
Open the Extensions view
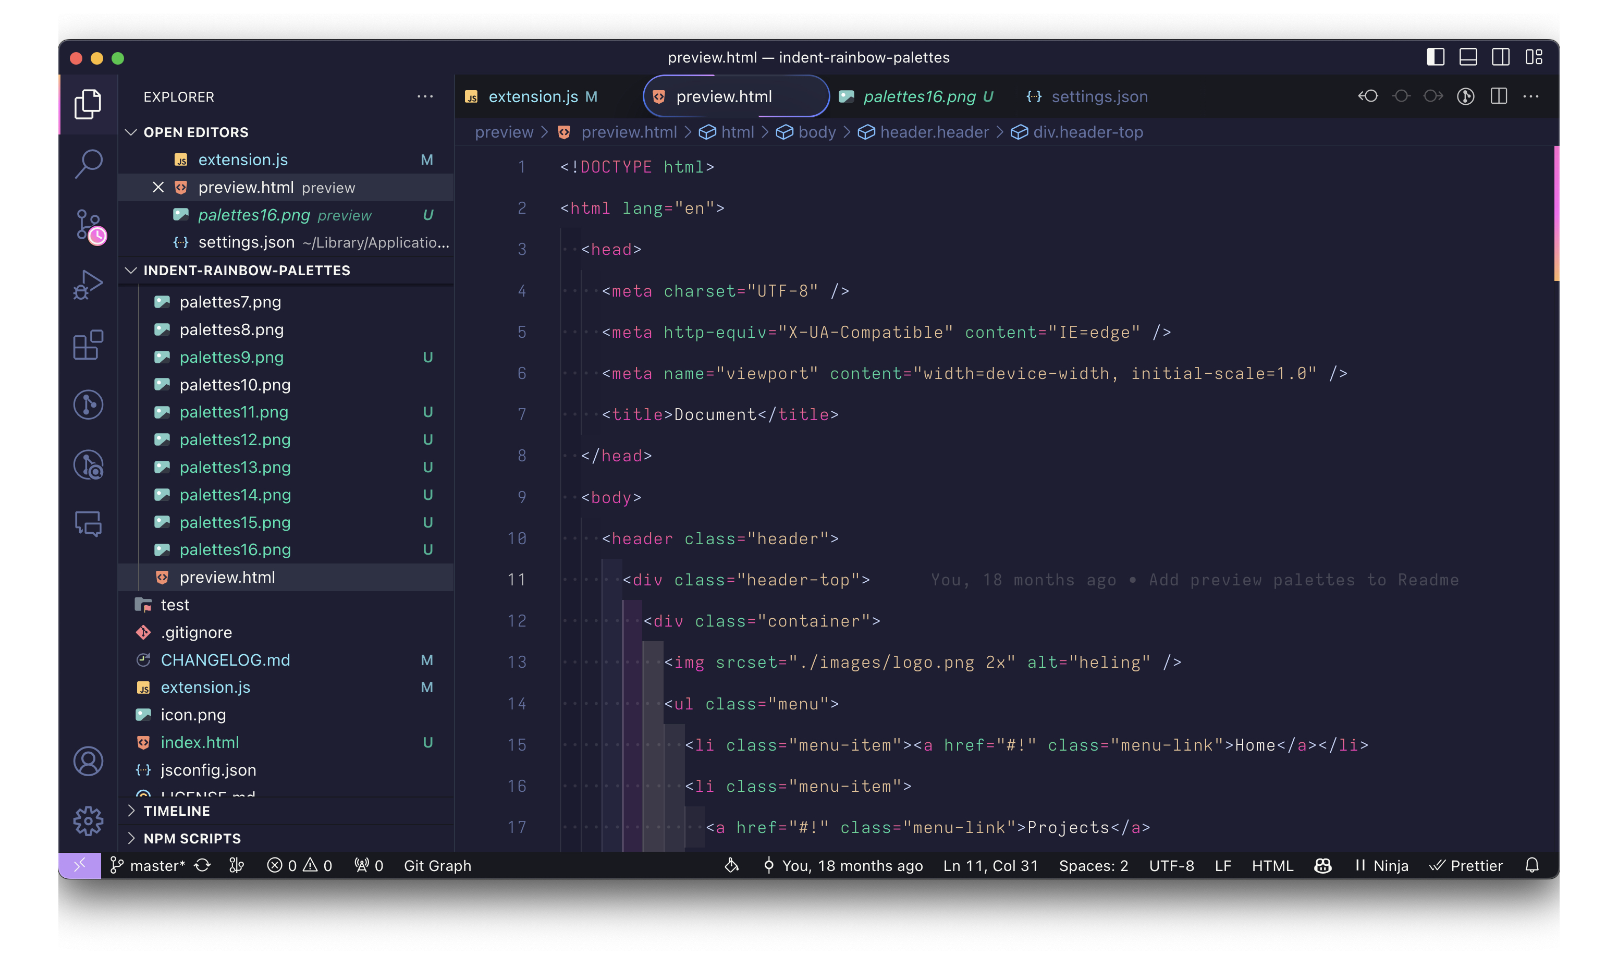(88, 345)
